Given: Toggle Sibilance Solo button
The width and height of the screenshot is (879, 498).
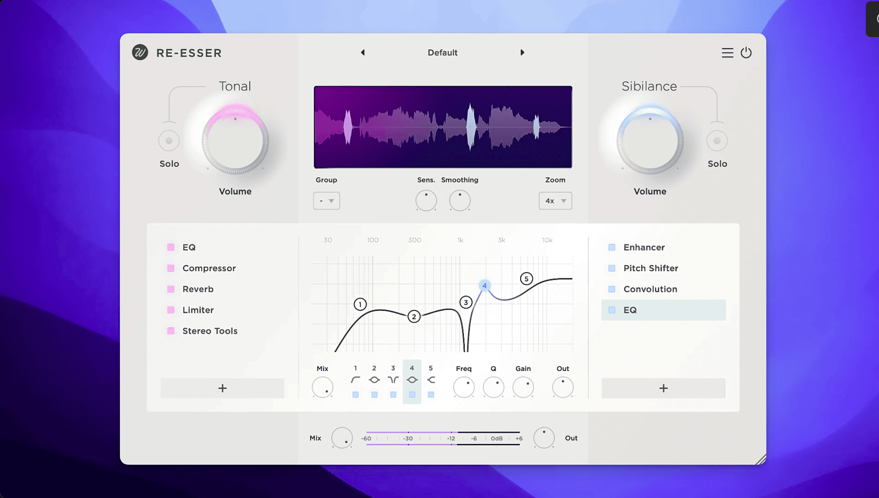Looking at the screenshot, I should coord(717,141).
